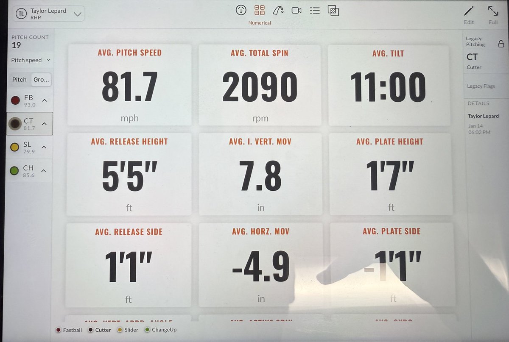The width and height of the screenshot is (509, 342).
Task: Enter Full screen mode
Action: point(493,11)
